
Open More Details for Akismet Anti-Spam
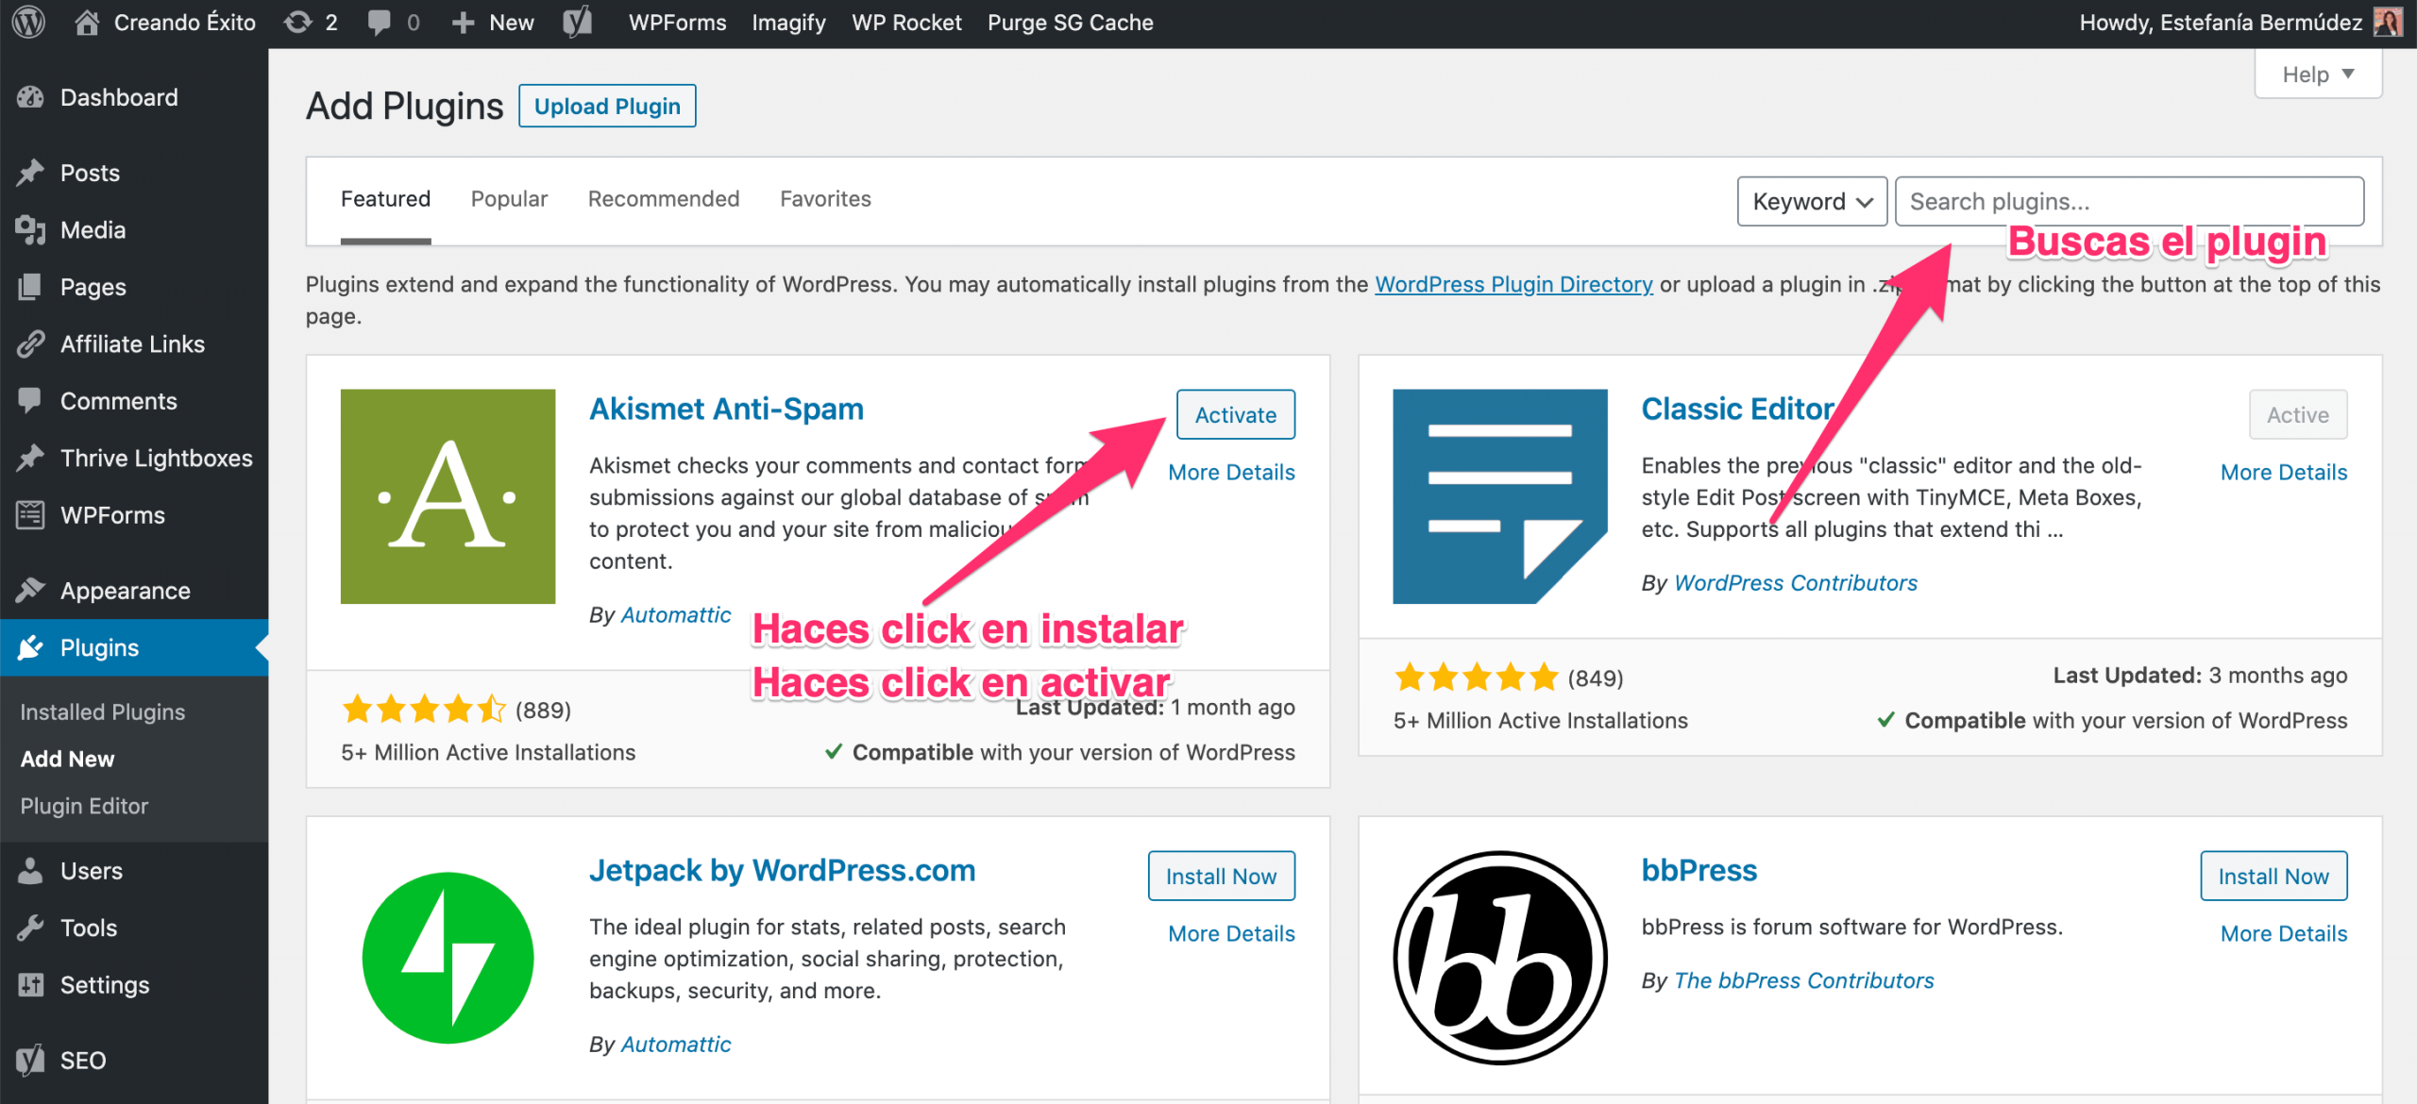(1231, 472)
